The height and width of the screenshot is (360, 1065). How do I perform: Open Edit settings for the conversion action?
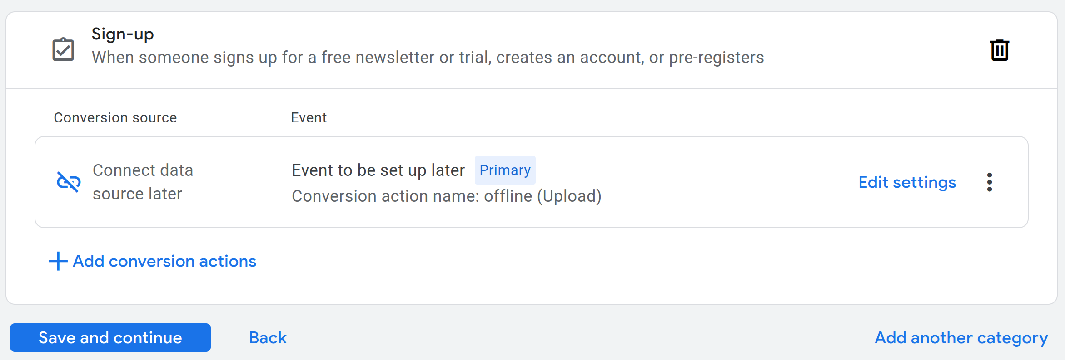tap(907, 182)
